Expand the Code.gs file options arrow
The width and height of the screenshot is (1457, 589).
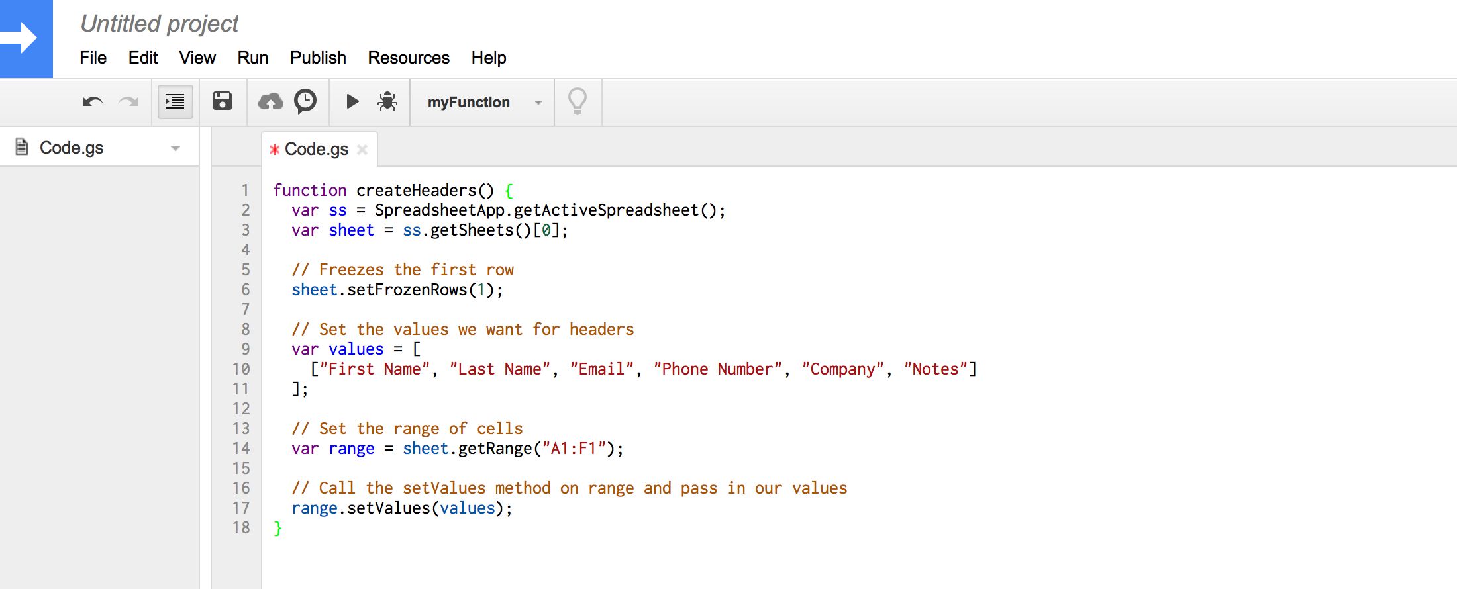[x=176, y=148]
